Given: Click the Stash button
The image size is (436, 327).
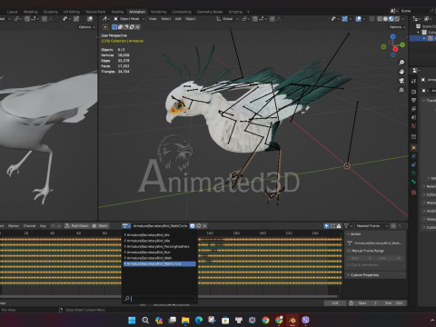Looking at the screenshot, I should coord(100,226).
